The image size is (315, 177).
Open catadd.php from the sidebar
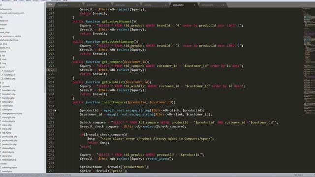(x=7, y=102)
